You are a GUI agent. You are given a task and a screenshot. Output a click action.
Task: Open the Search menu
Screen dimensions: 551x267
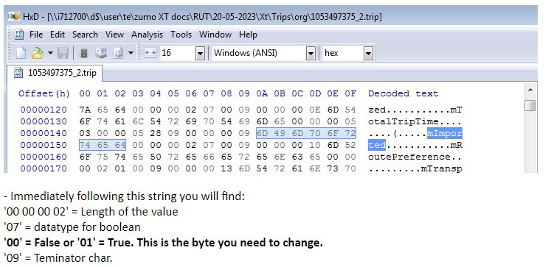pos(85,35)
